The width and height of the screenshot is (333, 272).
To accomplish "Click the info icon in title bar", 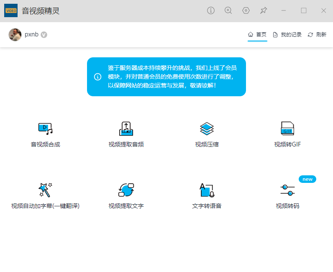I will 211,10.
